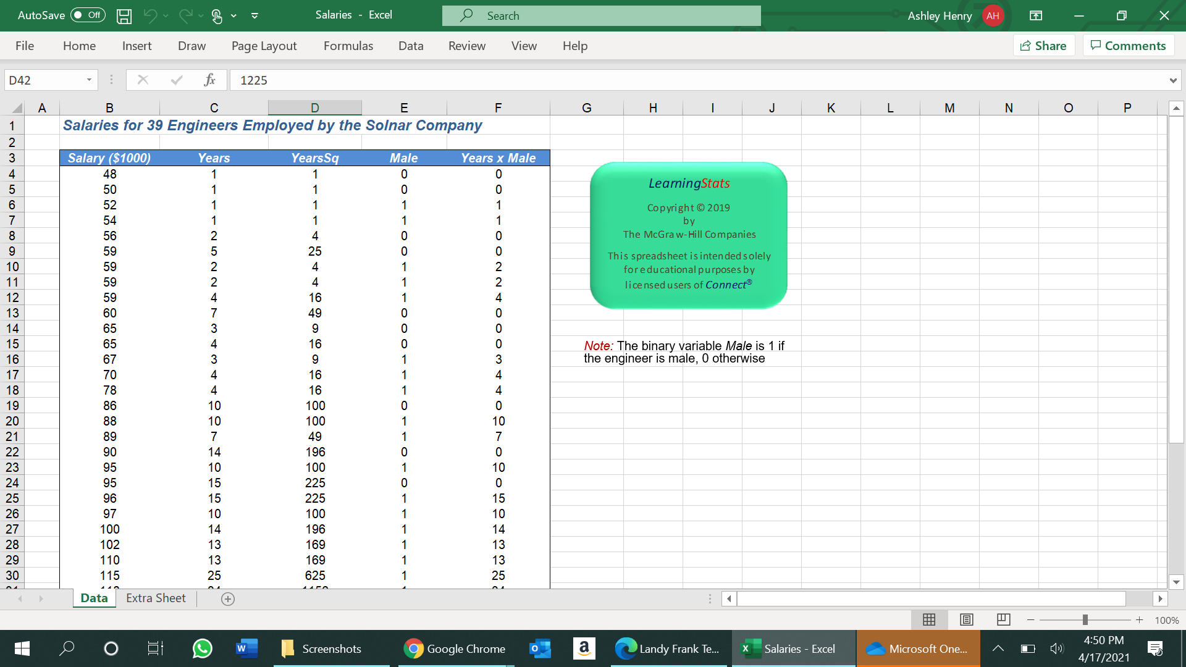Expand the formula bar chevron

pyautogui.click(x=1172, y=80)
